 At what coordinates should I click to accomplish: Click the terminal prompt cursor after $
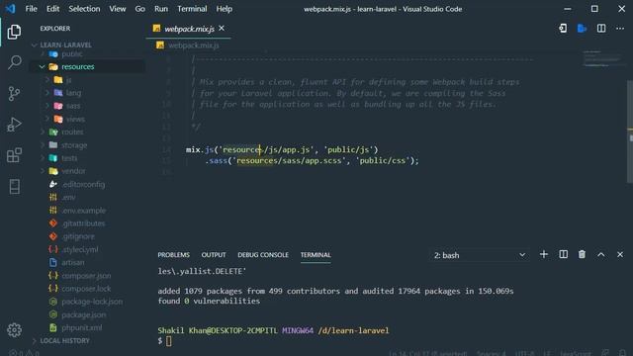pyautogui.click(x=169, y=341)
